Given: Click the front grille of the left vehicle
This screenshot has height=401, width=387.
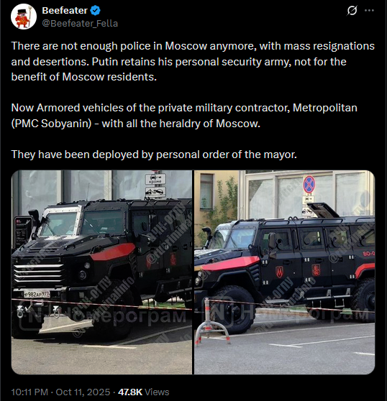Looking at the screenshot, I should pos(38,273).
